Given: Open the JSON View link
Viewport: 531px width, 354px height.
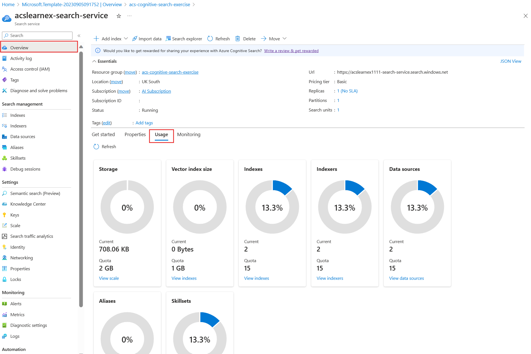Looking at the screenshot, I should pyautogui.click(x=510, y=61).
